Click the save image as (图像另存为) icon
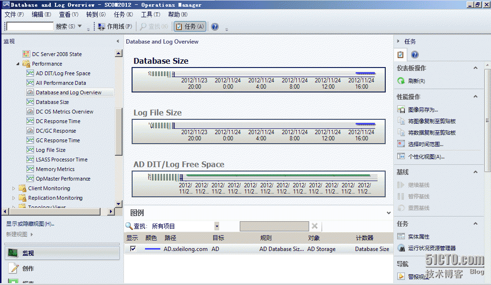 401,109
